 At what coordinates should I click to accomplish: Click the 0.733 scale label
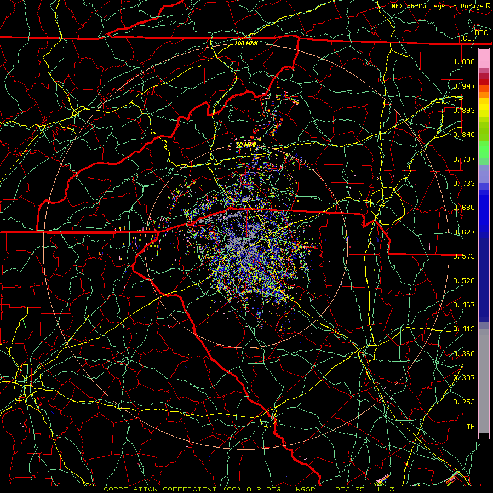tap(464, 184)
